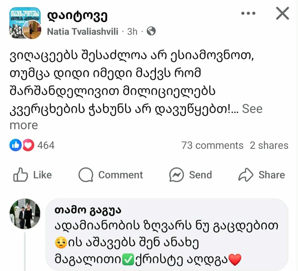298x271 pixels.
Task: Click the 3h post timestamp
Action: (132, 31)
